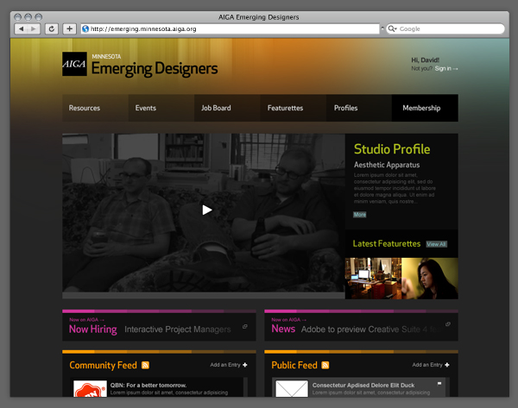Open the search magnifier dropdown
518x408 pixels.
392,28
